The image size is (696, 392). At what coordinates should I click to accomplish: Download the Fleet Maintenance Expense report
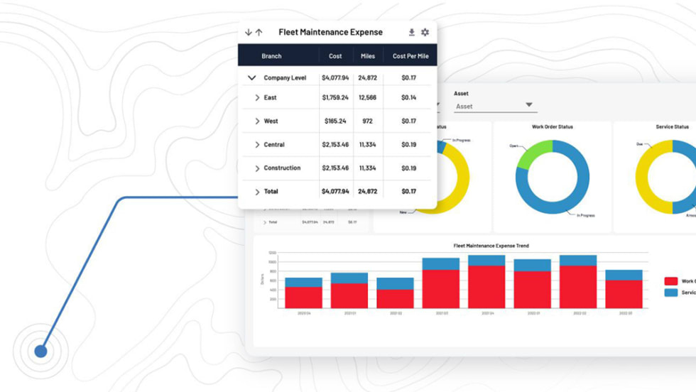tap(411, 33)
